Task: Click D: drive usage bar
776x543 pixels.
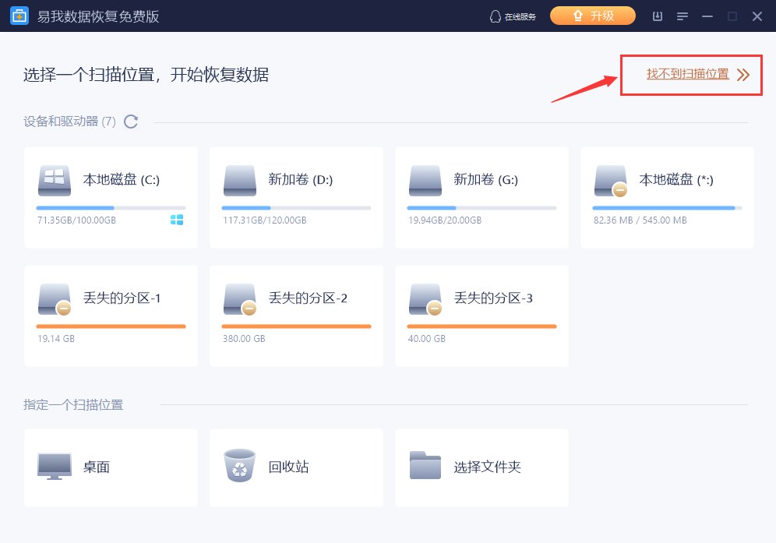Action: 296,208
